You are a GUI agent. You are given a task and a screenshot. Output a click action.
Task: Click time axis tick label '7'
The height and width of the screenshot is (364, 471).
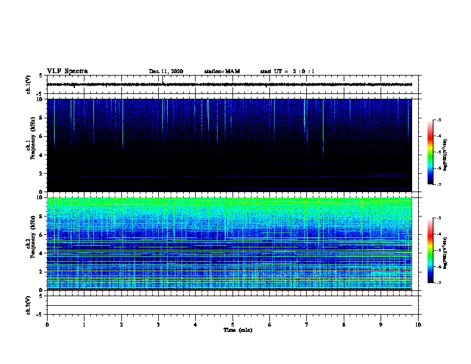(x=307, y=325)
